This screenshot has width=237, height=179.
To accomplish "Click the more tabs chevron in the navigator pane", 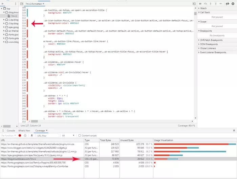I will [x=2, y=4].
